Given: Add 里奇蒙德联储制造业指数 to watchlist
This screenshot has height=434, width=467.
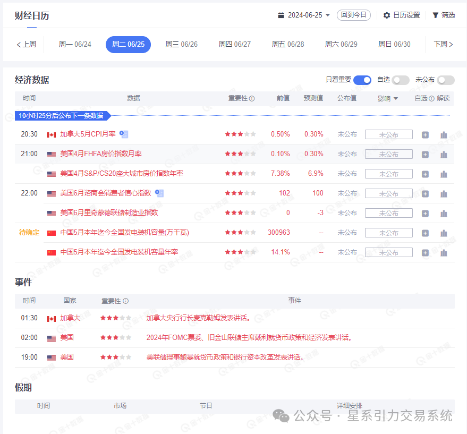Looking at the screenshot, I should point(425,213).
